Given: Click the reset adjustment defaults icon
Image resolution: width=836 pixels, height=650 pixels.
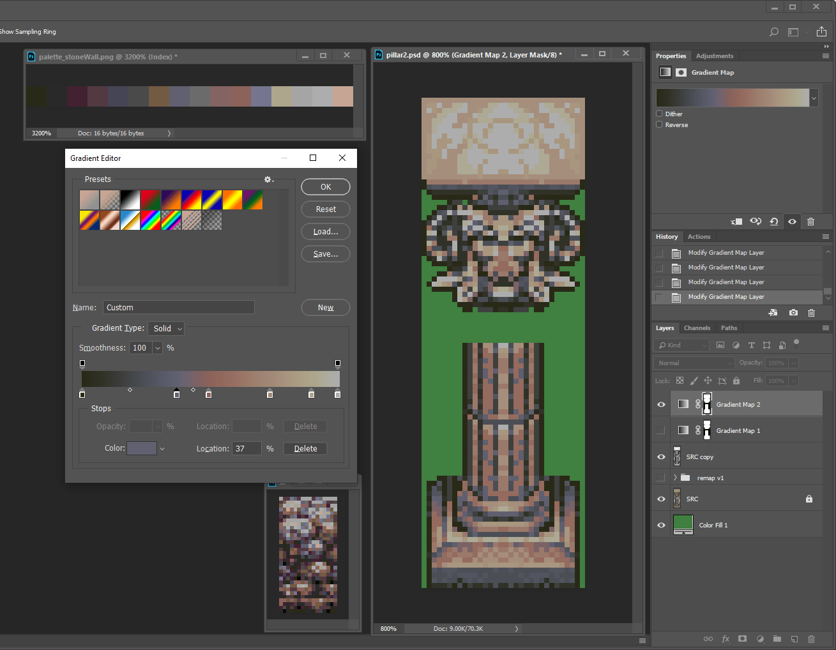Looking at the screenshot, I should [773, 222].
